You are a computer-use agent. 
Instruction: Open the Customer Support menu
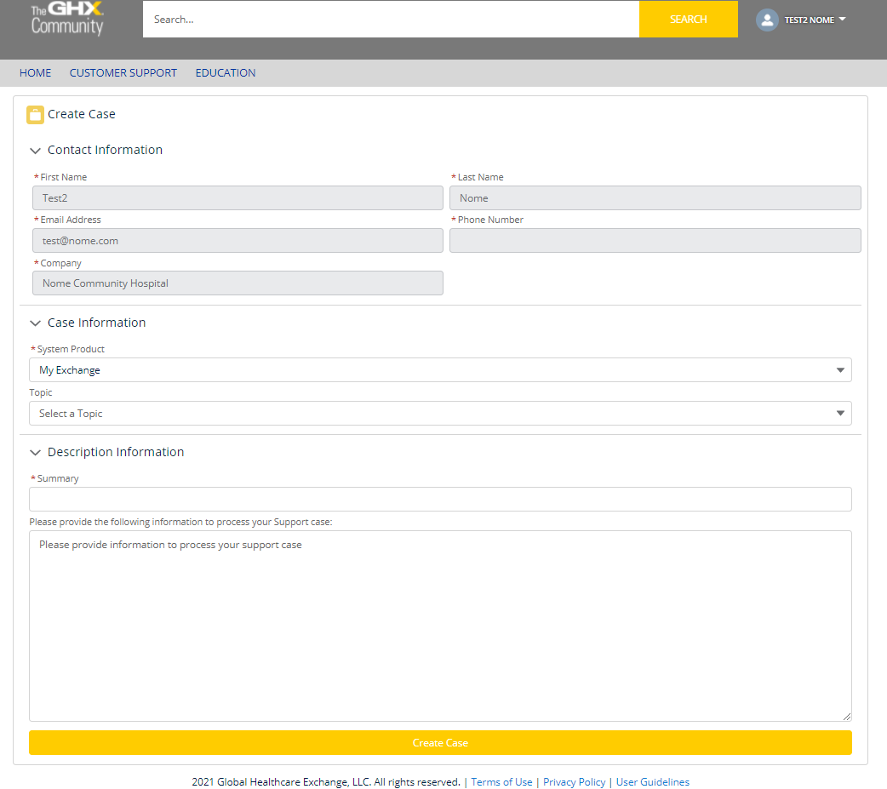(x=123, y=73)
